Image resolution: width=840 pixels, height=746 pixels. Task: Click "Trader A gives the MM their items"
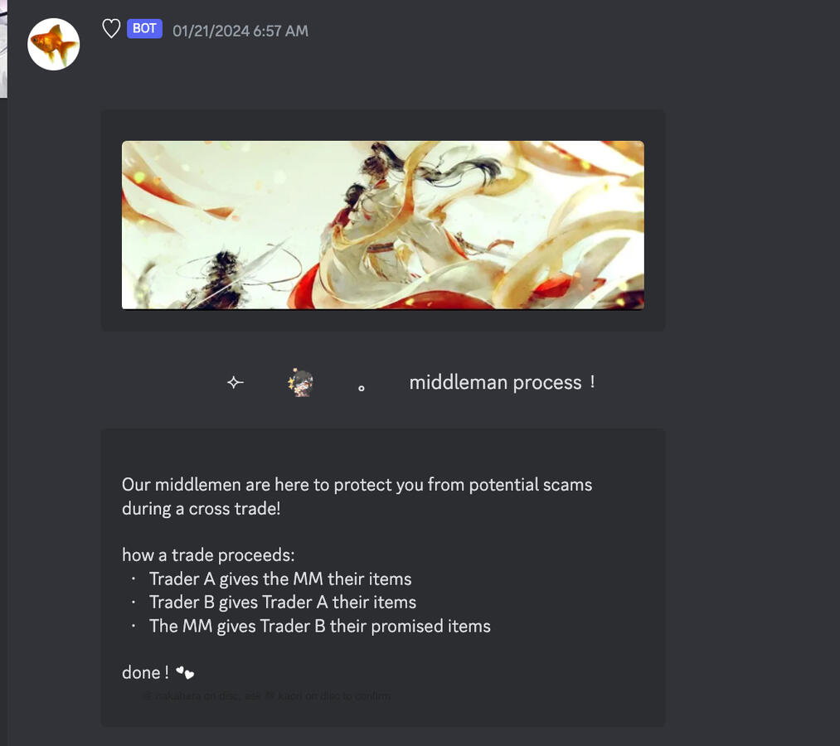click(280, 579)
